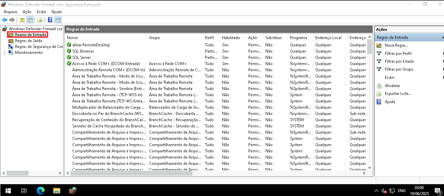This screenshot has height=196, width=444.
Task: Click the Nova Regra... action link
Action: click(x=396, y=45)
